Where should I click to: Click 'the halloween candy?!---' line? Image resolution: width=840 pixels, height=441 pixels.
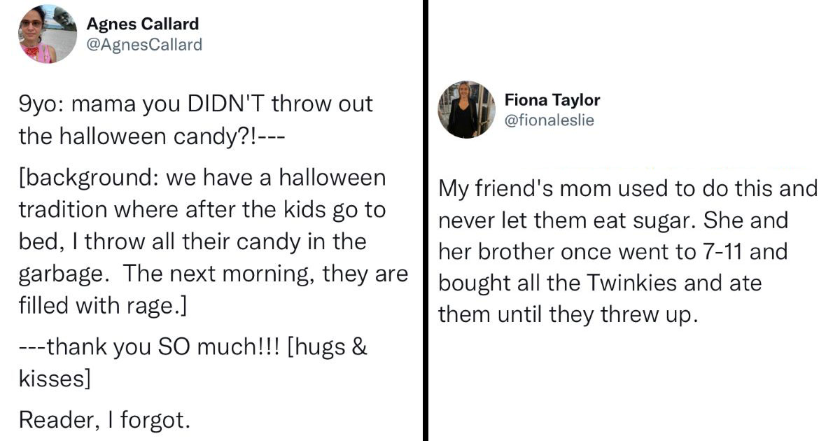[150, 136]
